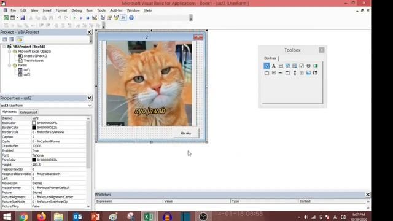Open the File menu
393x221 pixels.
click(x=13, y=10)
